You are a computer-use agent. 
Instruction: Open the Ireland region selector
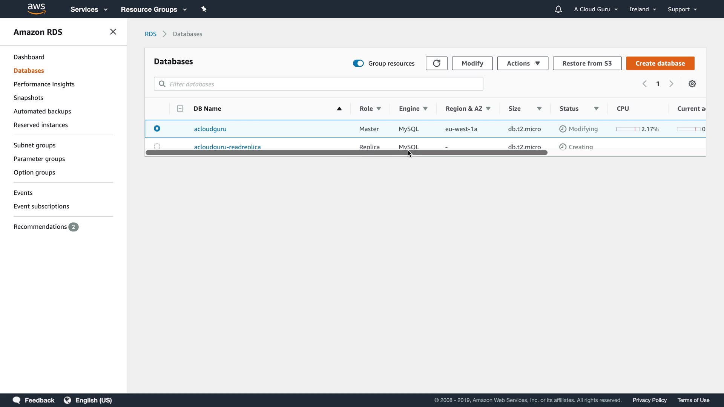pos(642,9)
